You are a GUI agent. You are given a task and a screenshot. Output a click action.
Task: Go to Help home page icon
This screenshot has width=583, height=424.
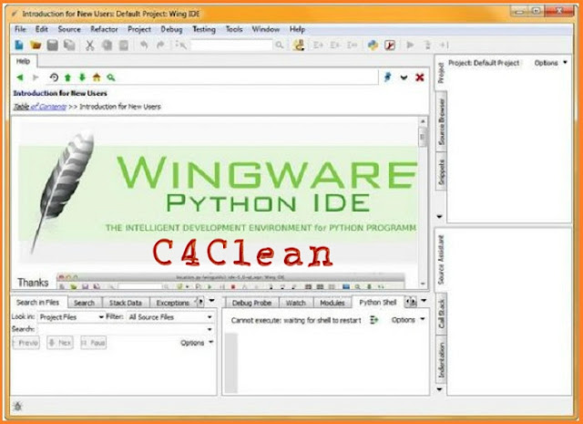coord(97,78)
